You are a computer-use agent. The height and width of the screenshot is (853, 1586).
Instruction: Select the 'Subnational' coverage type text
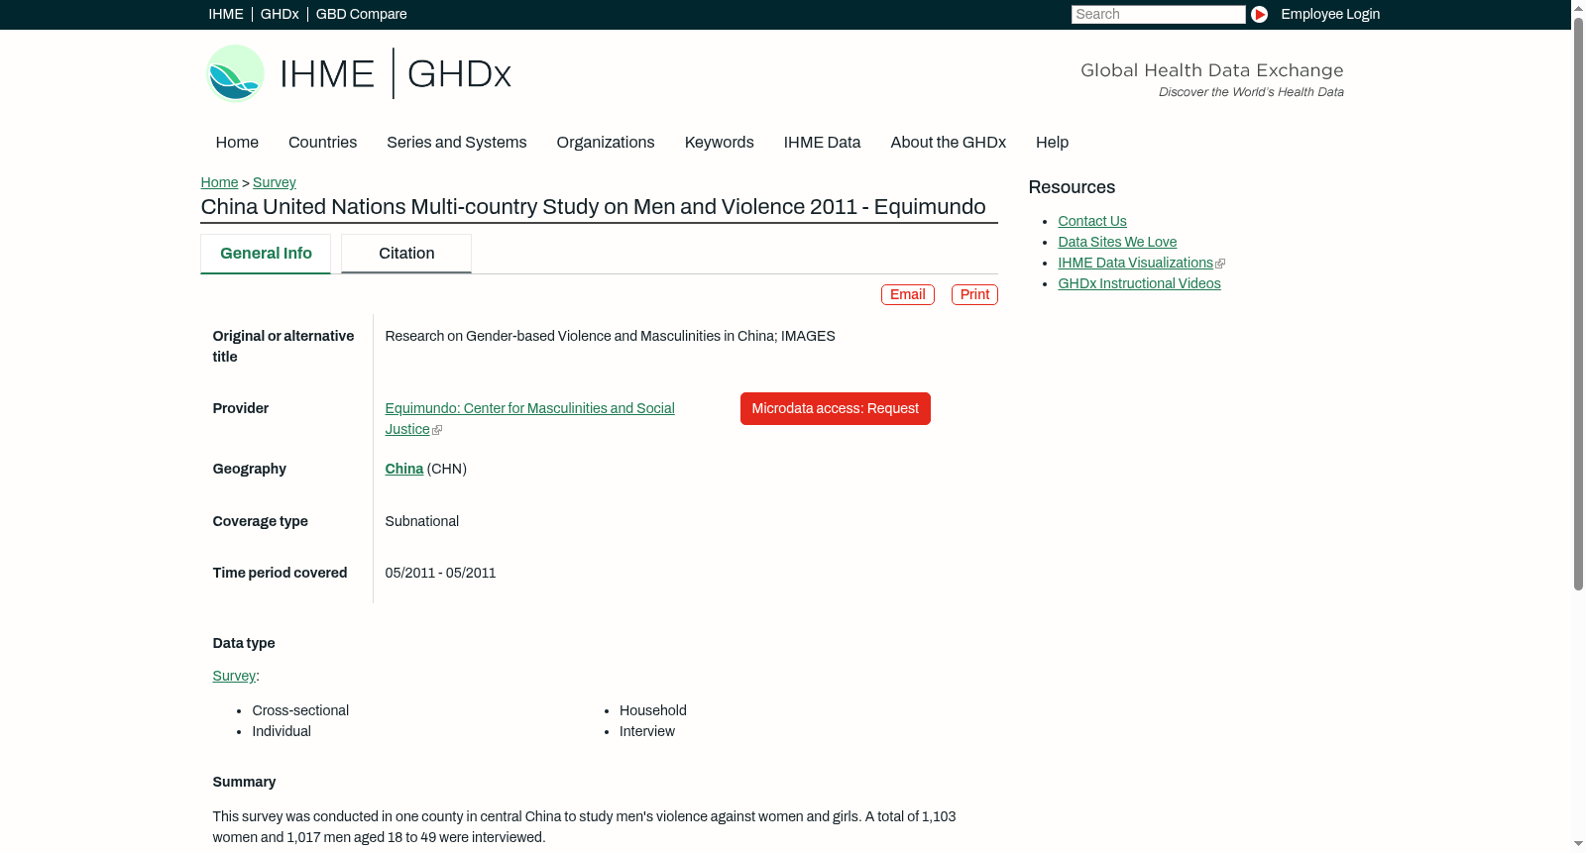pyautogui.click(x=422, y=521)
